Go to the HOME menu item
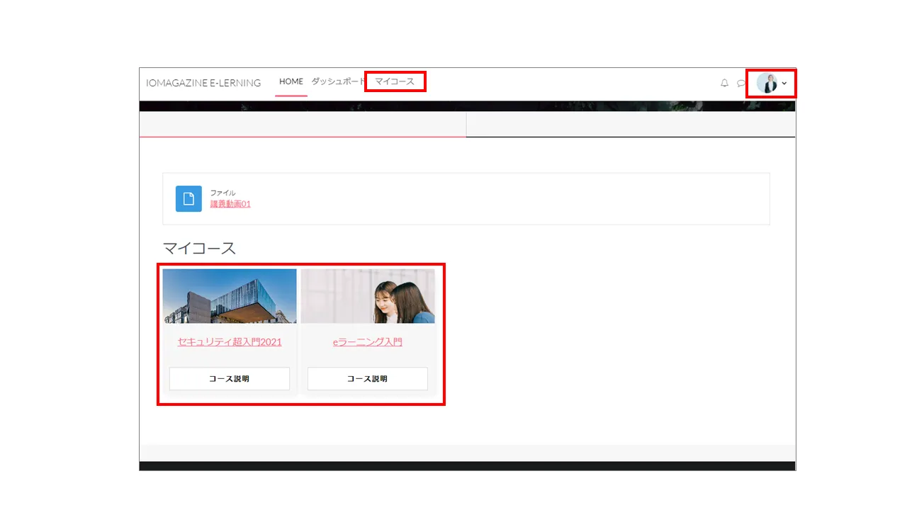This screenshot has width=907, height=510. (291, 81)
